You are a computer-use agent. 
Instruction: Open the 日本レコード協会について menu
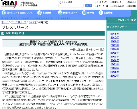[x=20, y=13]
